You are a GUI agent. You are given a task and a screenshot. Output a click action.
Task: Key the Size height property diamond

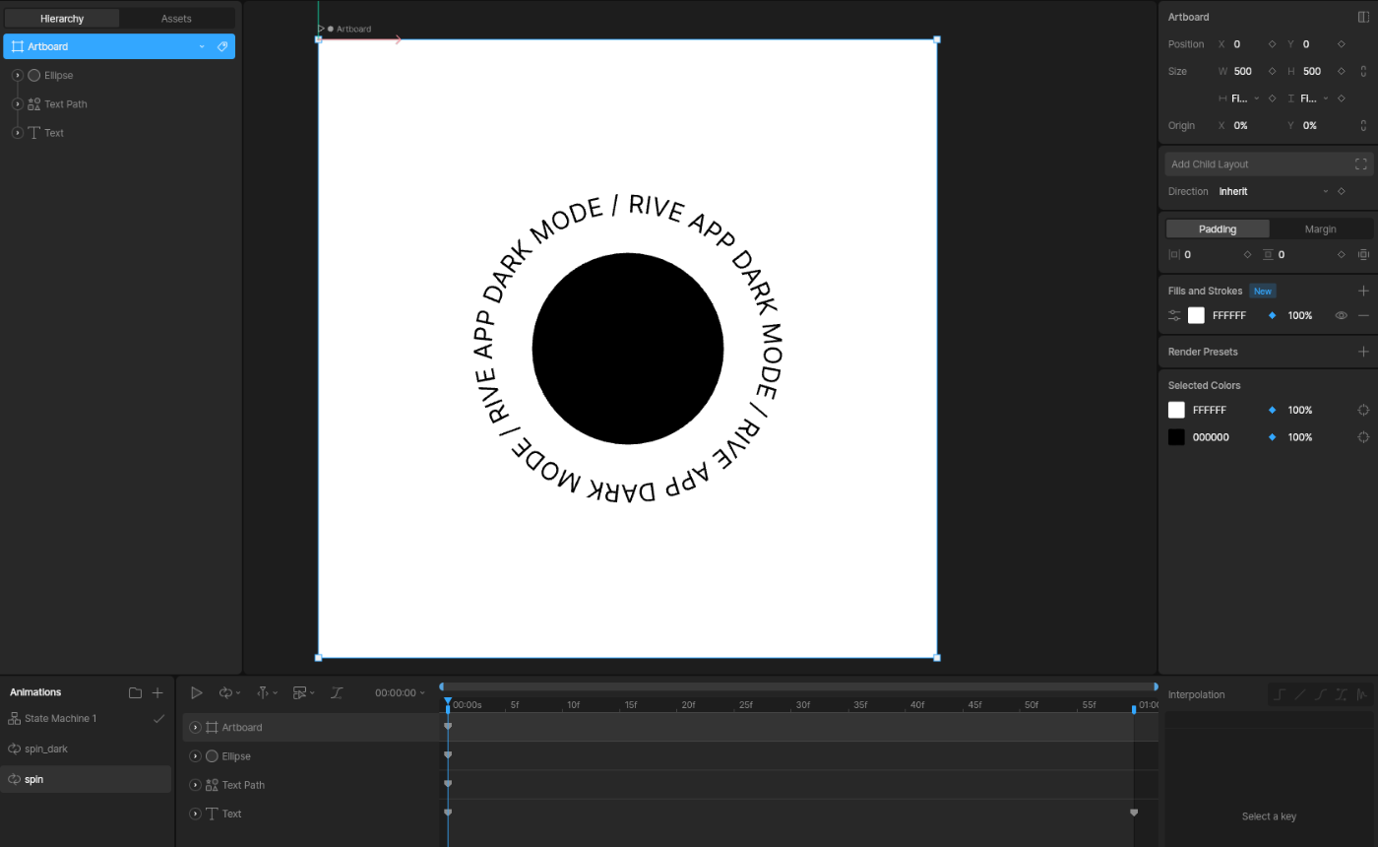1341,71
